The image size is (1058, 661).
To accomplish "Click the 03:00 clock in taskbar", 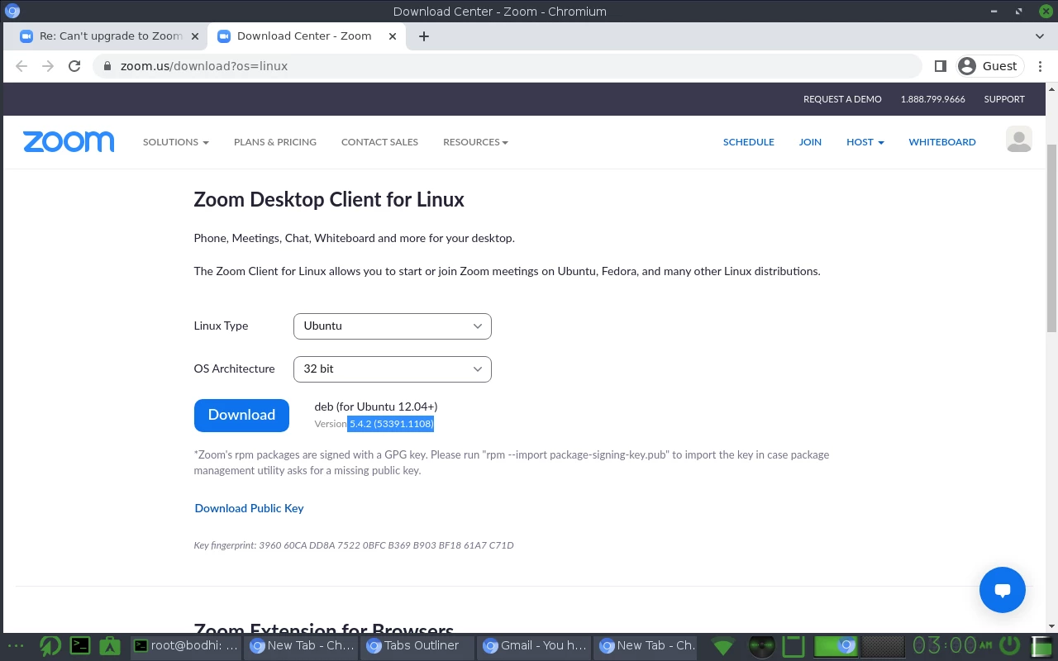I will point(953,645).
